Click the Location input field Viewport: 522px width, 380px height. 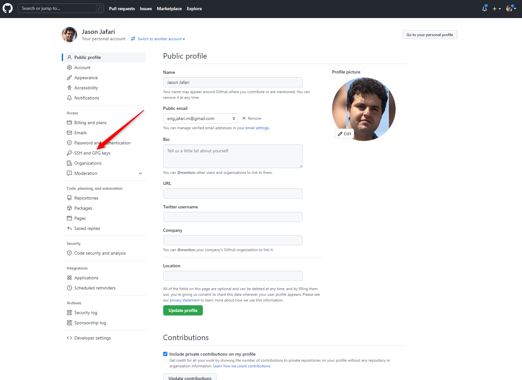click(x=233, y=276)
